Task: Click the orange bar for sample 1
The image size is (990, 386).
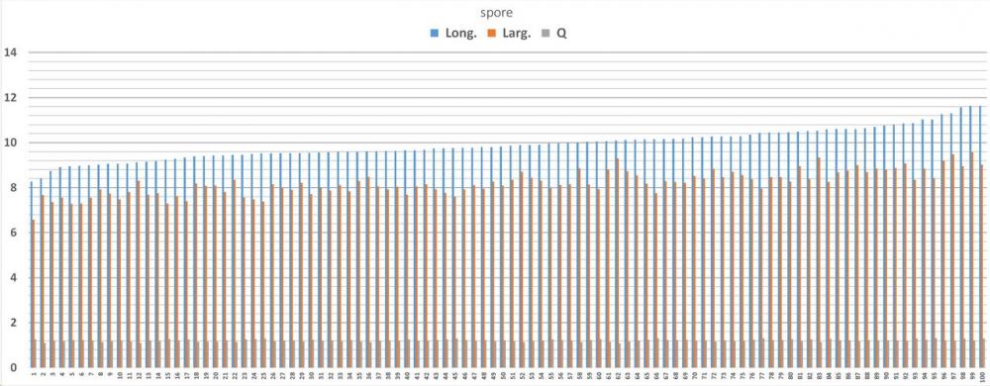Action: coord(34,293)
